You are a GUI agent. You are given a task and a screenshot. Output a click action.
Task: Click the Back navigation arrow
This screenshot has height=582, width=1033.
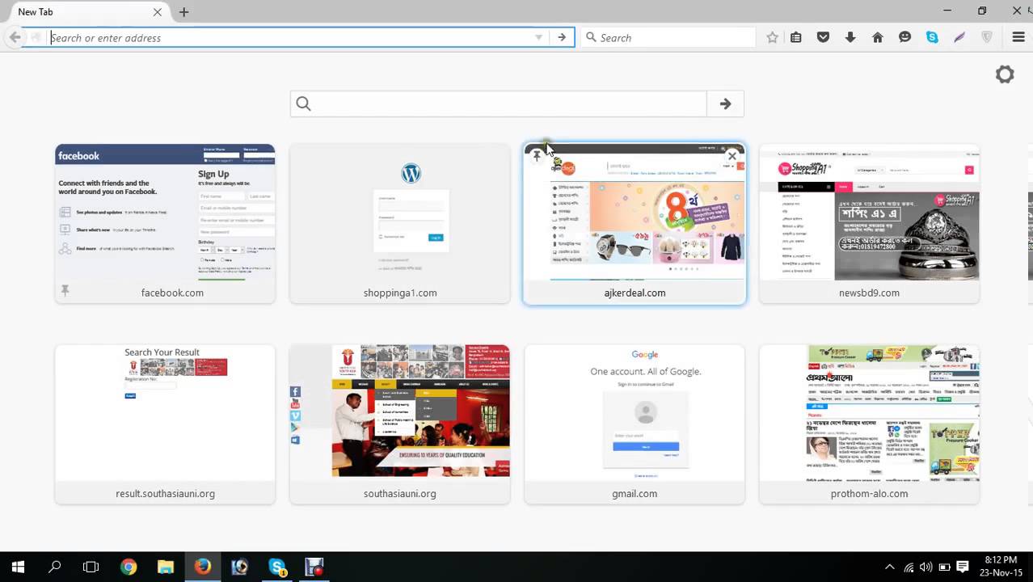click(15, 37)
